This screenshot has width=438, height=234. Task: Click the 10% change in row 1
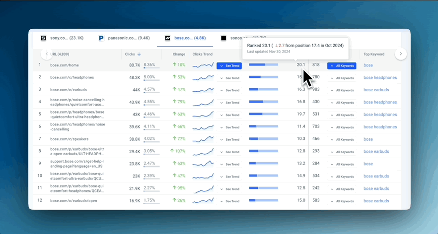click(x=179, y=65)
